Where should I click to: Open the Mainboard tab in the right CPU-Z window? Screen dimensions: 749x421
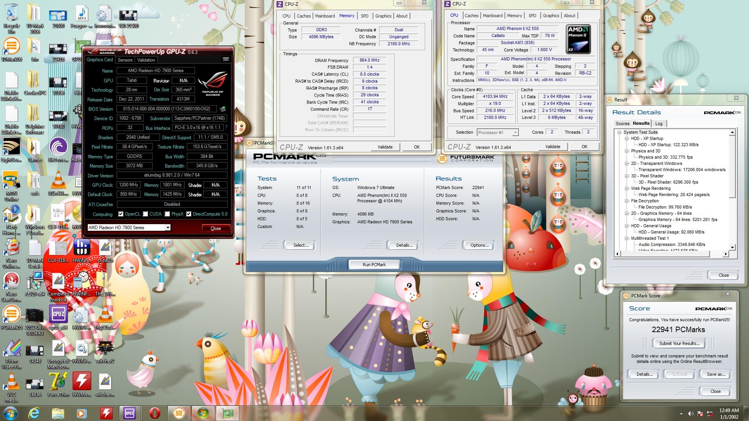[x=493, y=16]
